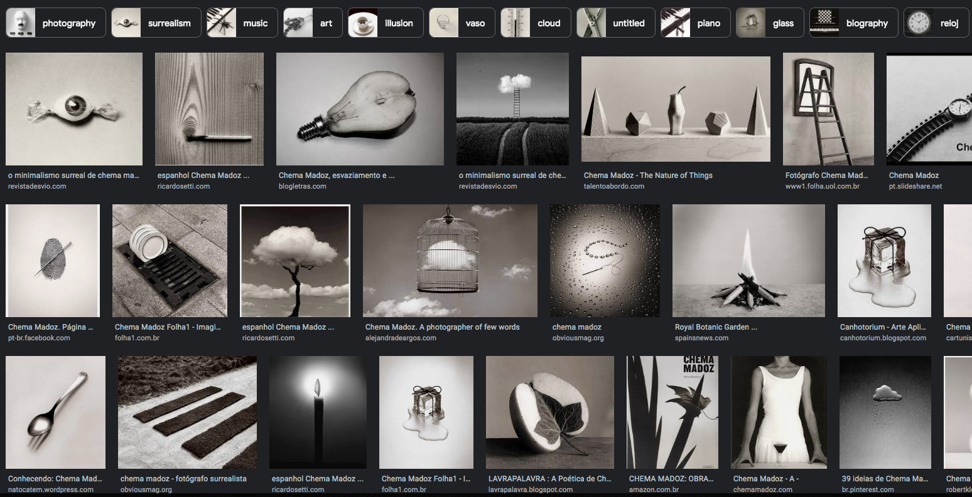This screenshot has height=497, width=972.
Task: Open 'Chema Madoz, esvaziamento e ...' title
Action: coord(337,175)
